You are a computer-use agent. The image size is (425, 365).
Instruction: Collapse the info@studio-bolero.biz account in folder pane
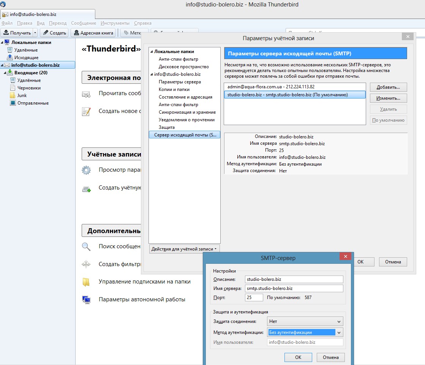pyautogui.click(x=2, y=65)
